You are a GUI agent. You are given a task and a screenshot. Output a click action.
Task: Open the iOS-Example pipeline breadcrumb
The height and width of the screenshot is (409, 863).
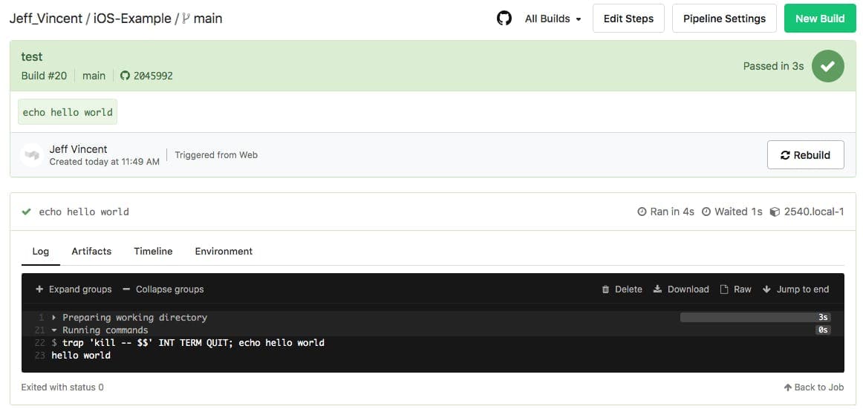coord(132,19)
